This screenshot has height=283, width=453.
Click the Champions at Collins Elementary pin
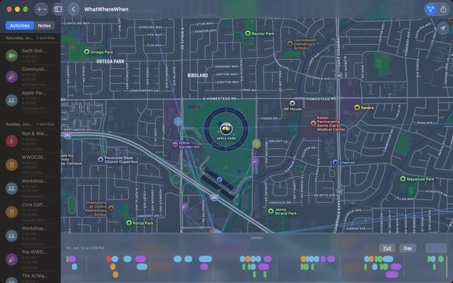click(x=111, y=208)
